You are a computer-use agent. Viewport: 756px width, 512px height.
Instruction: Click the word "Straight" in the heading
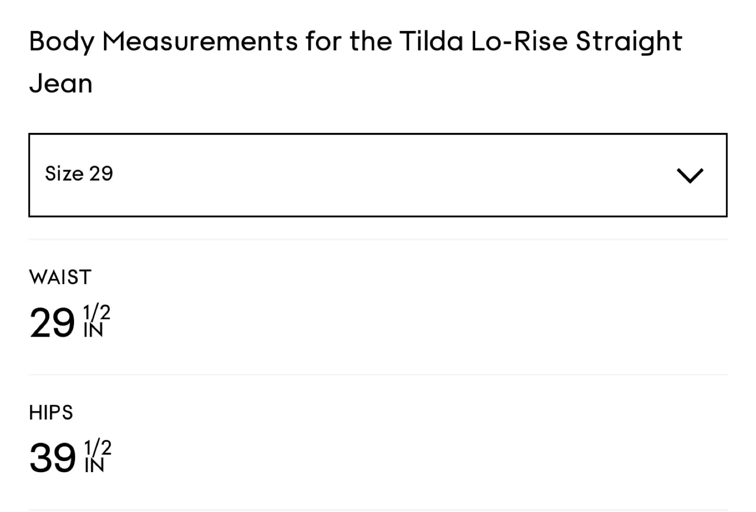(x=628, y=41)
